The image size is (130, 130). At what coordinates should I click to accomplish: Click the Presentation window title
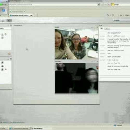click(x=18, y=25)
